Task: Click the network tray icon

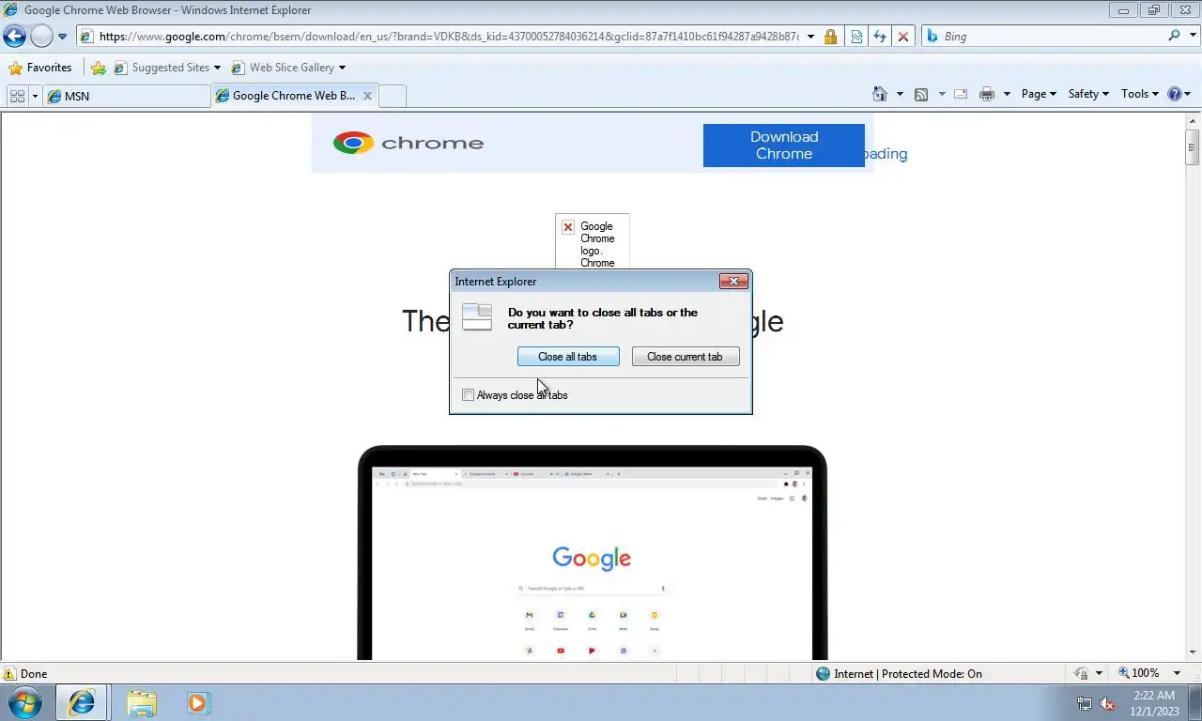Action: point(1085,703)
